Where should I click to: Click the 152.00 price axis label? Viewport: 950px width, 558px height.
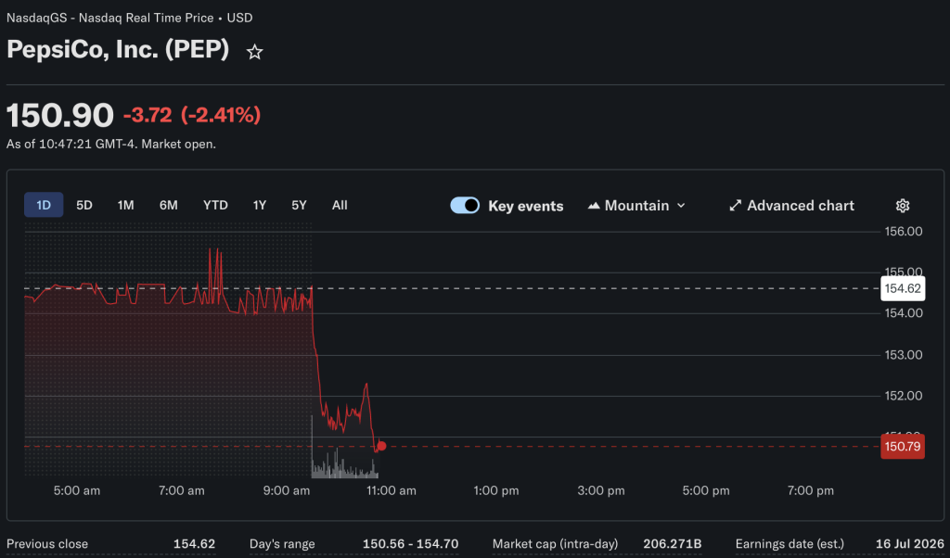pos(904,395)
